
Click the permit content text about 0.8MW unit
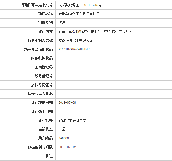click(95, 32)
